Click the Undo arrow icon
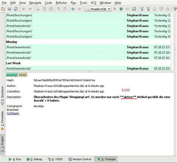 click(24, 9)
